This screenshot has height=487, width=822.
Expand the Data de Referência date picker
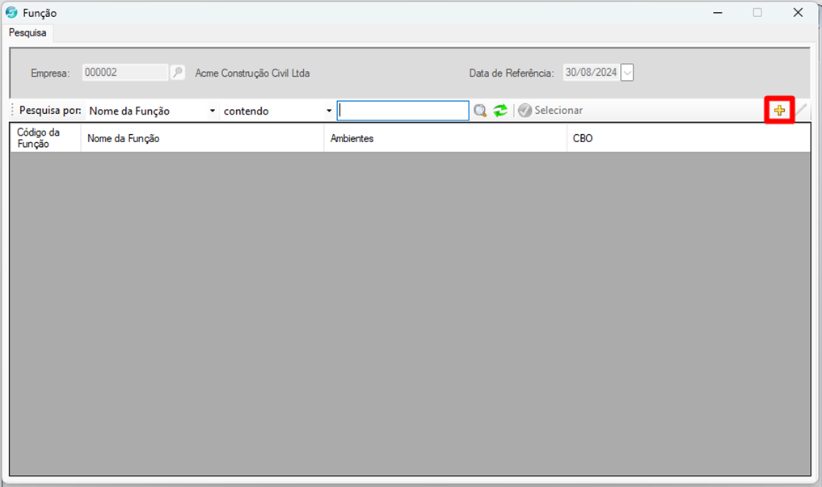[x=627, y=73]
